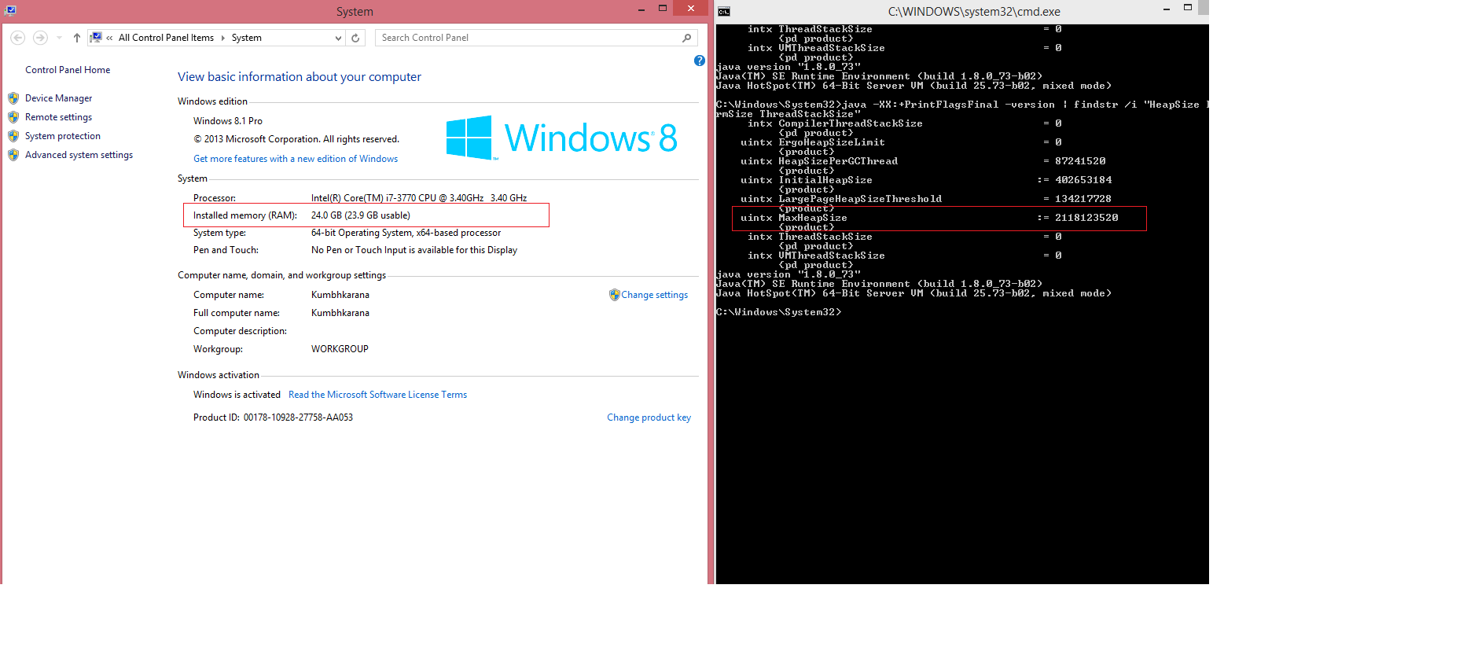Viewport: 1463px width, 651px height.
Task: Maximize the cmd.exe window
Action: point(1188,9)
